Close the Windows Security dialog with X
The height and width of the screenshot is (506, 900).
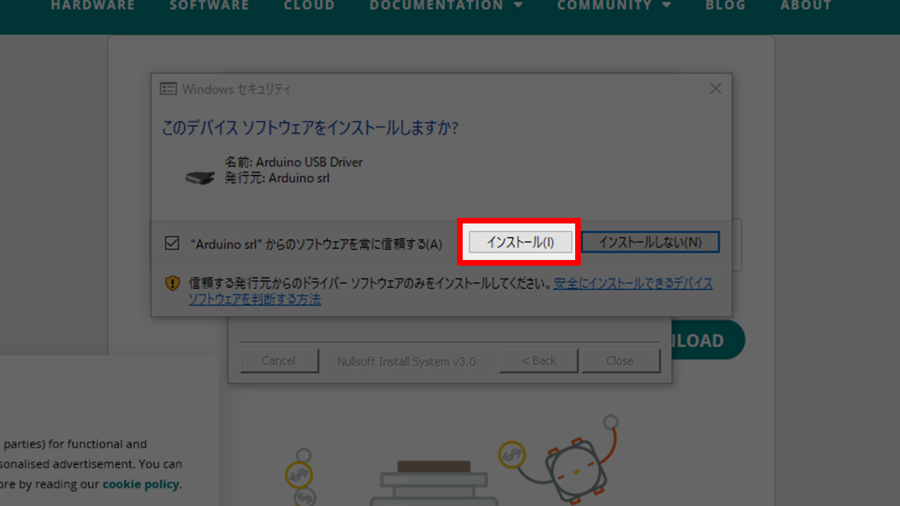click(x=715, y=89)
